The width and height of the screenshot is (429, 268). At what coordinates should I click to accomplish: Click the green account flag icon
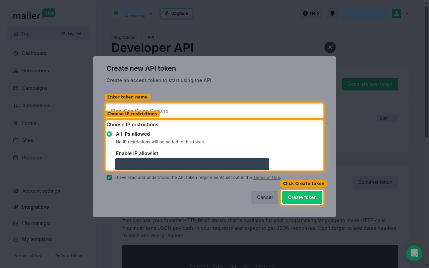coord(116,13)
